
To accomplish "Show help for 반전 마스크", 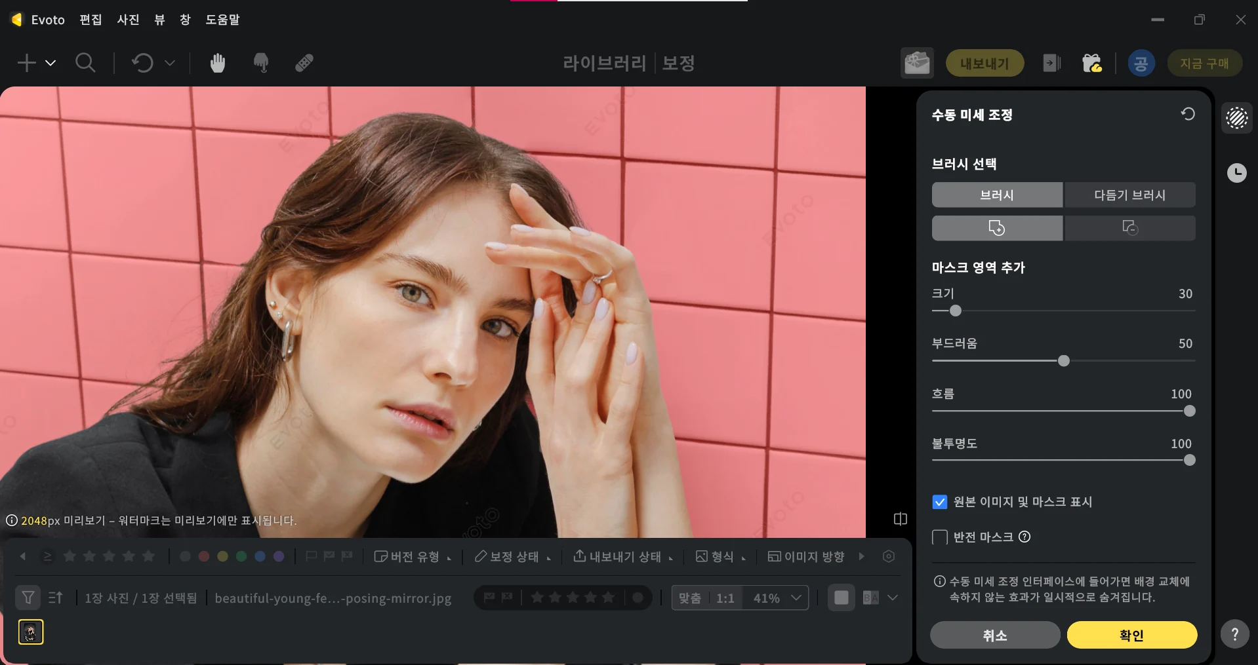I will click(1025, 537).
